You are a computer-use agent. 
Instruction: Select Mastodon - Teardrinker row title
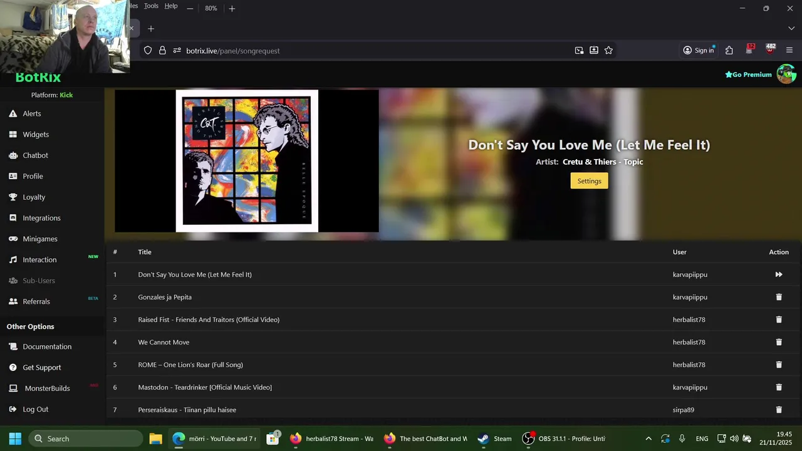205,387
